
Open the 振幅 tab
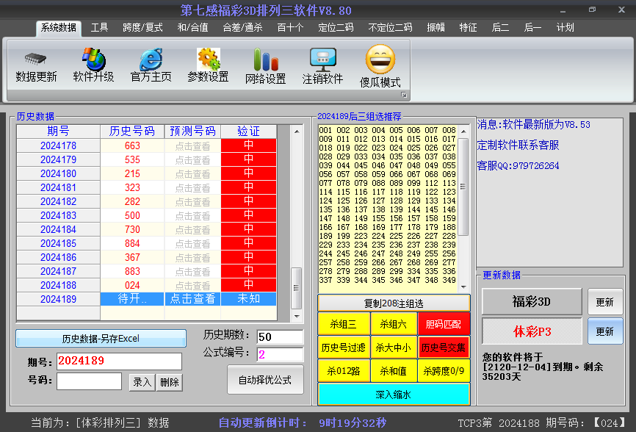pyautogui.click(x=436, y=28)
